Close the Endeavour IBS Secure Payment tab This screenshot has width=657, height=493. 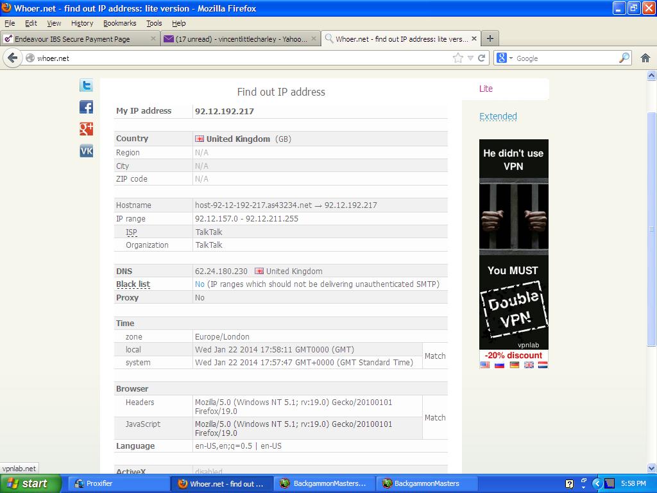point(153,39)
